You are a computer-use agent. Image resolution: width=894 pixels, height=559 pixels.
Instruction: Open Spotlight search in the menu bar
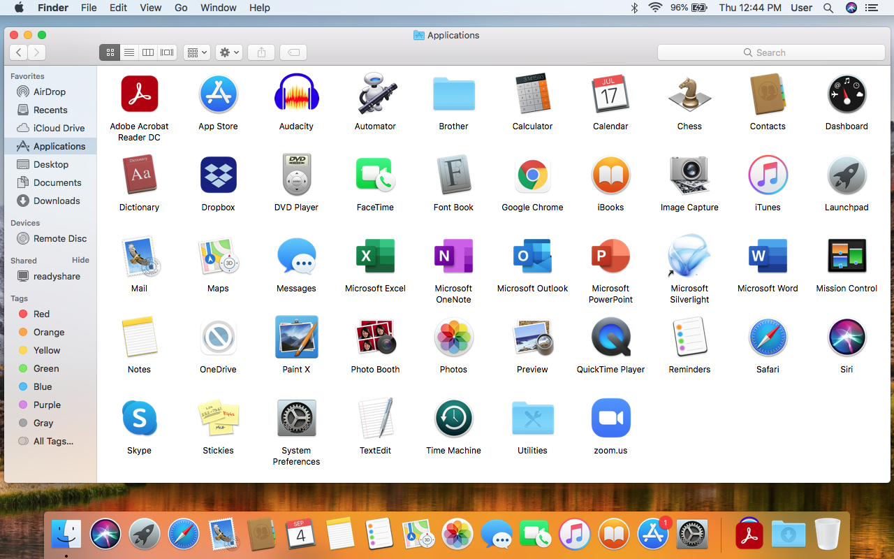828,8
